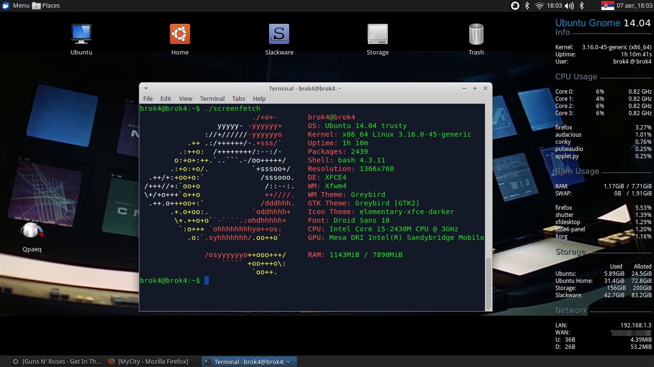Open the Home folder desktop icon
The width and height of the screenshot is (654, 367).
tap(180, 39)
